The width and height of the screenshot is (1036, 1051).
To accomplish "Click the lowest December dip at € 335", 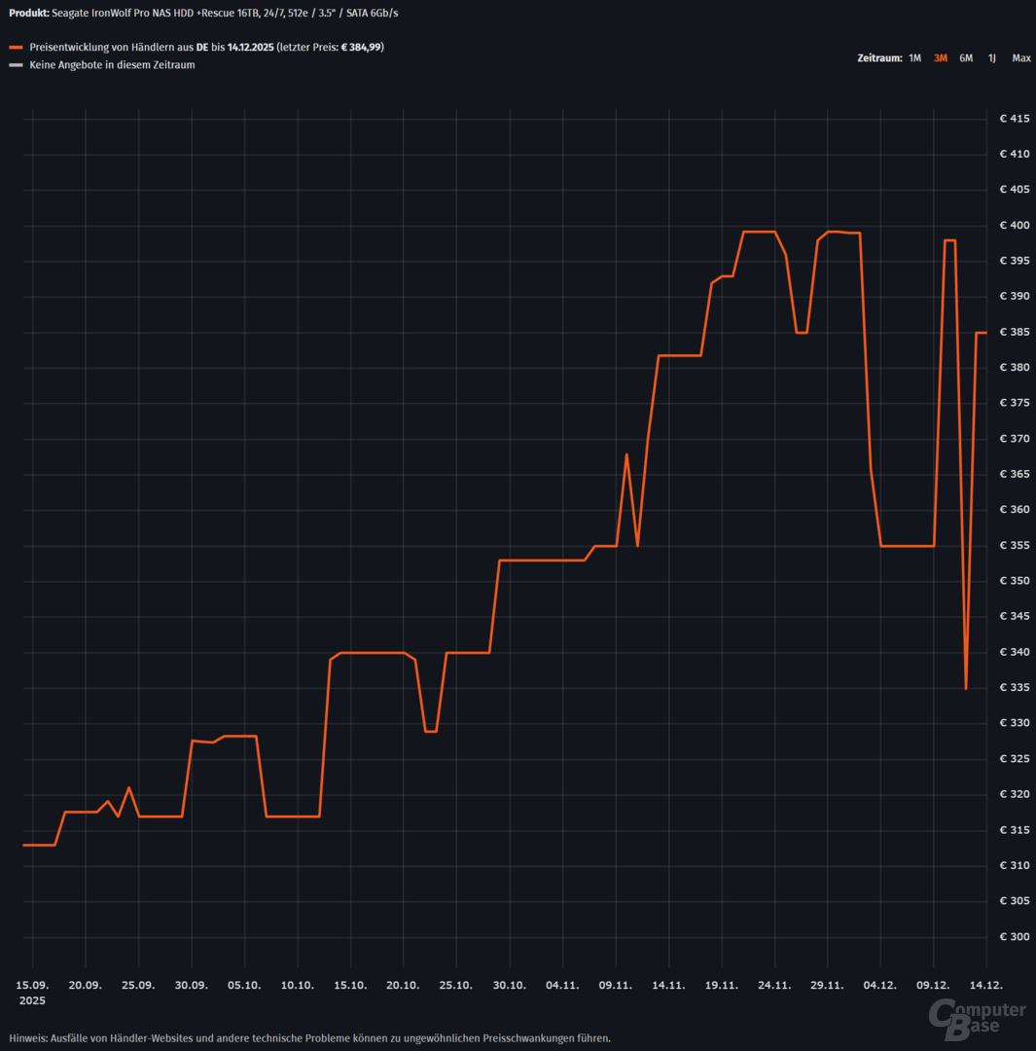I will click(965, 688).
